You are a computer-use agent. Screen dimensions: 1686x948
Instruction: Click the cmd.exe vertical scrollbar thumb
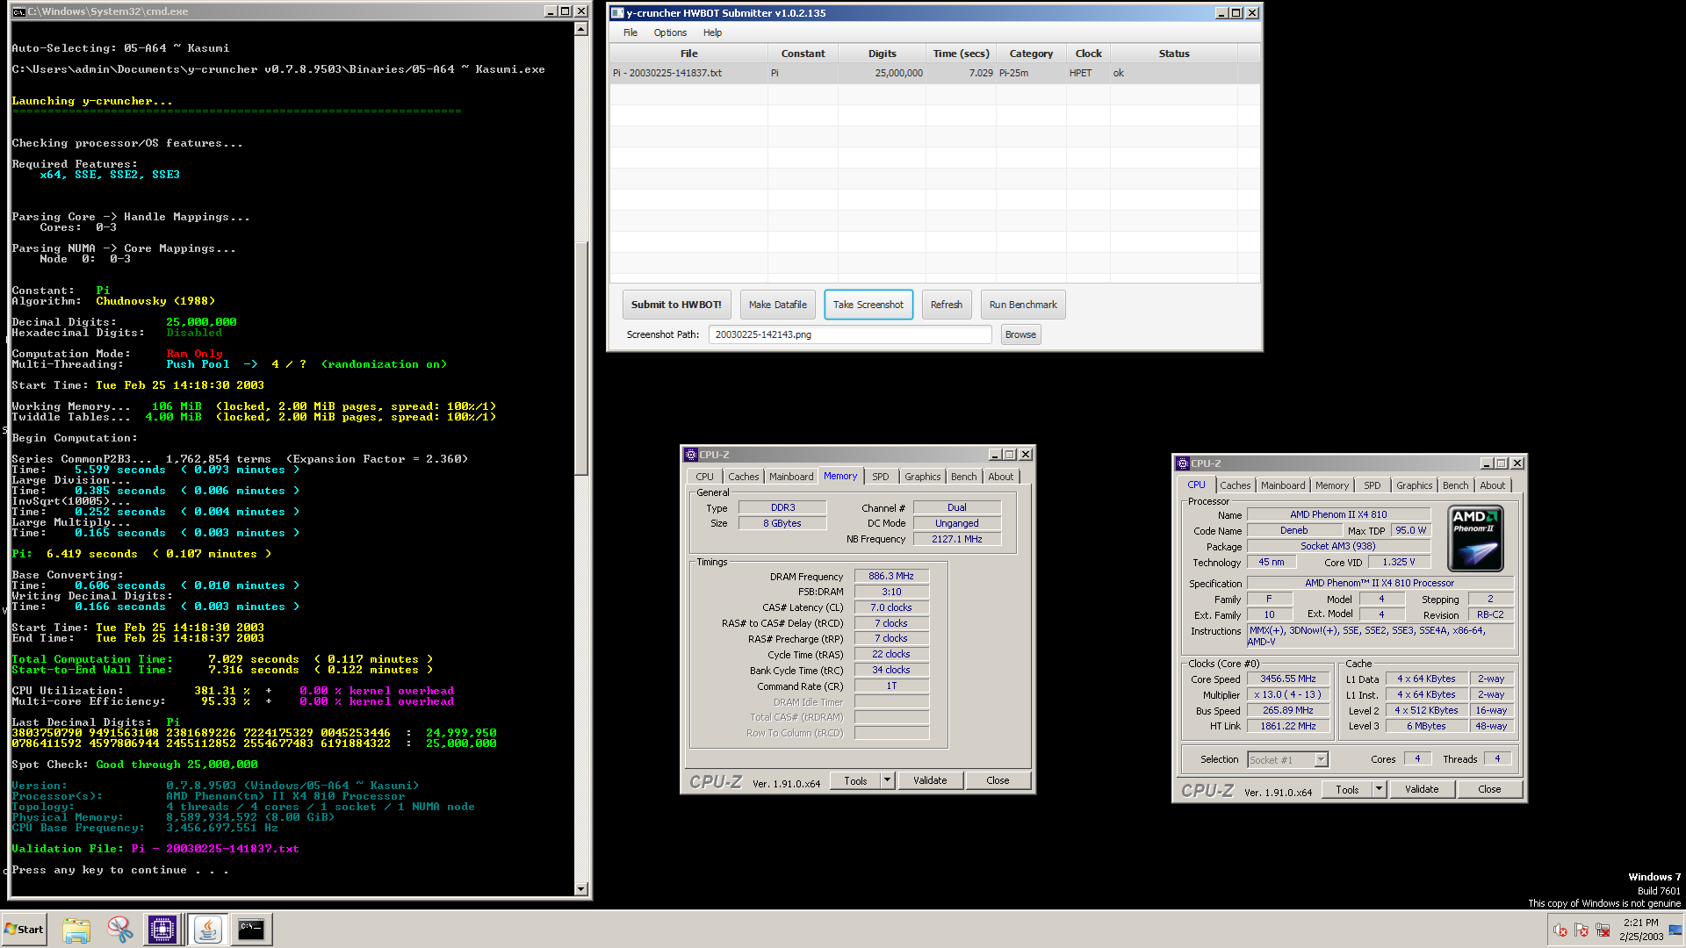click(x=580, y=358)
